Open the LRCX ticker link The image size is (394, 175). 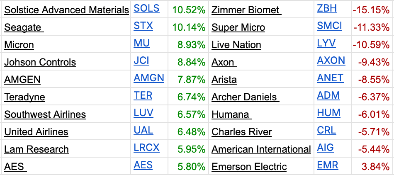(x=146, y=148)
